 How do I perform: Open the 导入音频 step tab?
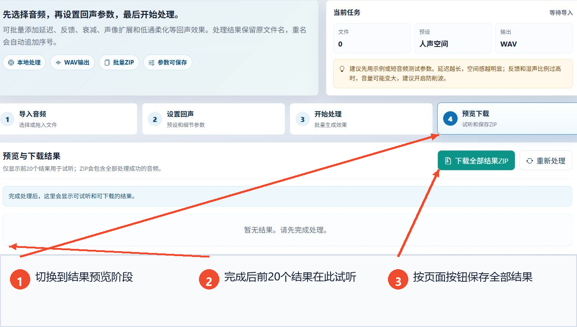pyautogui.click(x=68, y=119)
